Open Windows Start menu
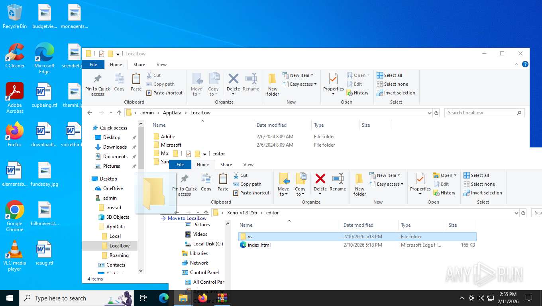 pyautogui.click(x=10, y=298)
